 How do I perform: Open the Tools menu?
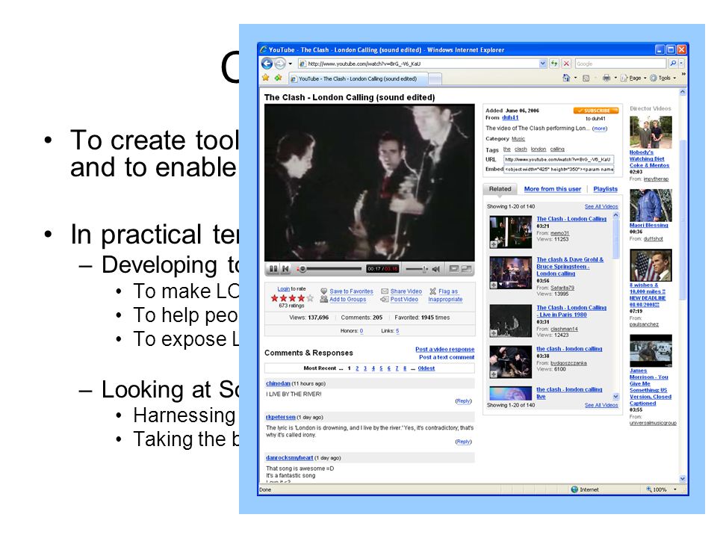(662, 78)
